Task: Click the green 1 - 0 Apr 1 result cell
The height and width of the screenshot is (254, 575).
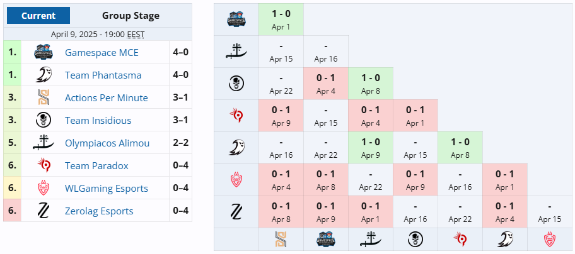Action: pos(281,19)
